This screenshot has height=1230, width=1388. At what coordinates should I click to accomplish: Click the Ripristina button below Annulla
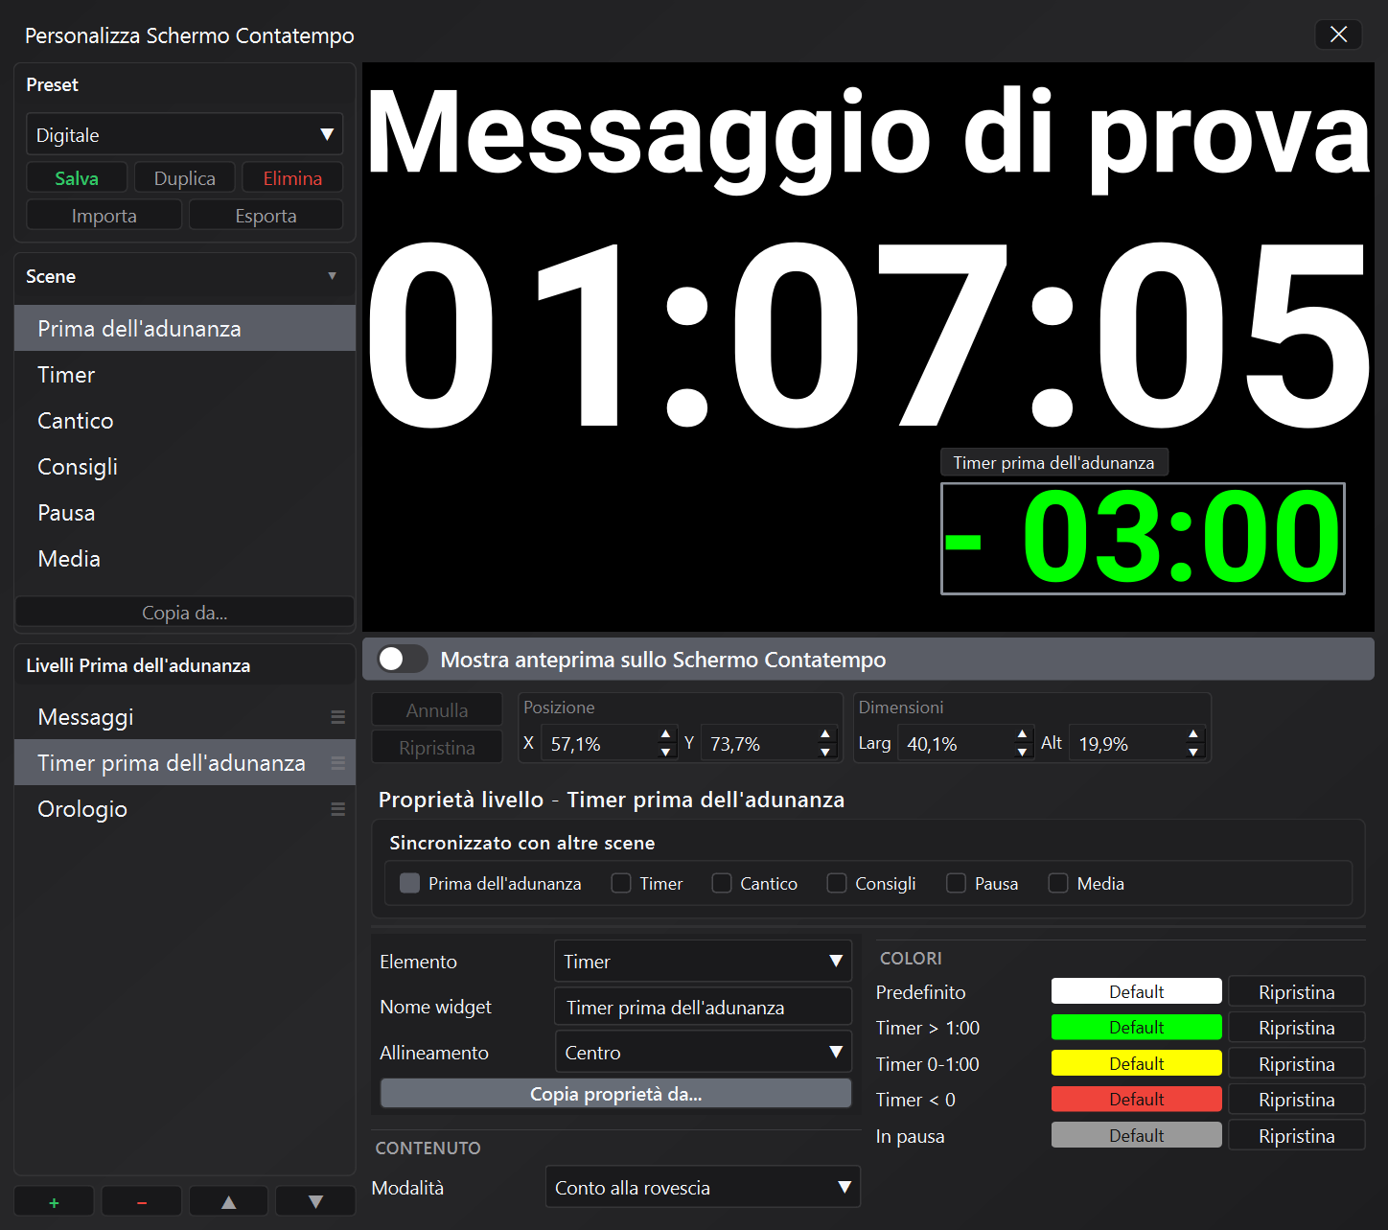437,747
